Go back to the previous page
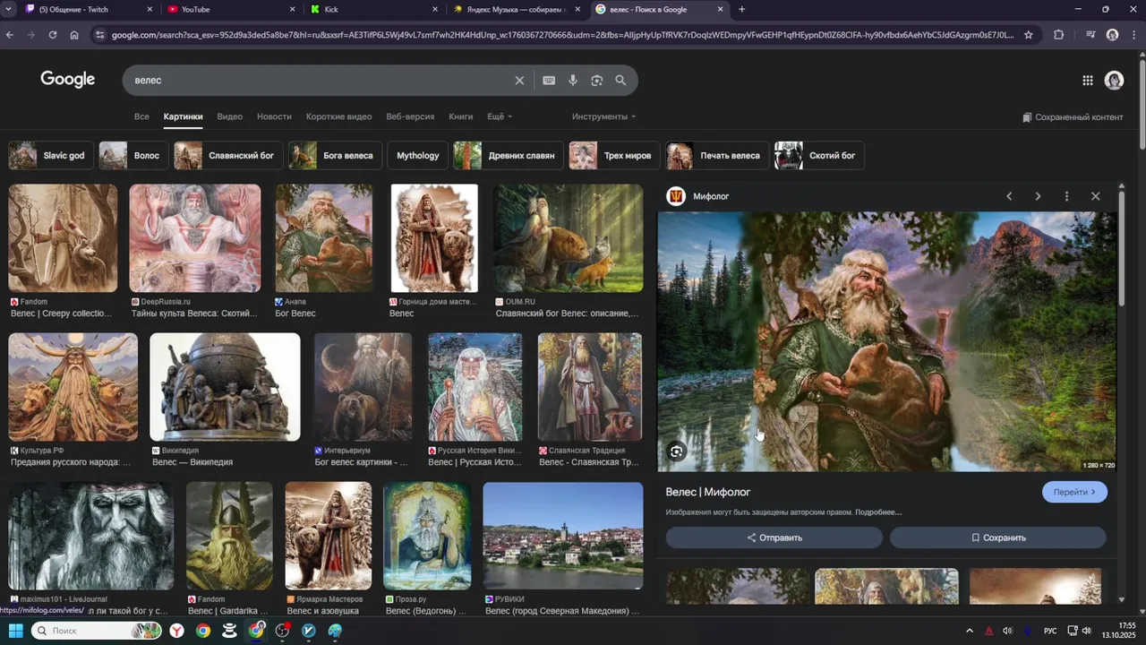 (10, 35)
